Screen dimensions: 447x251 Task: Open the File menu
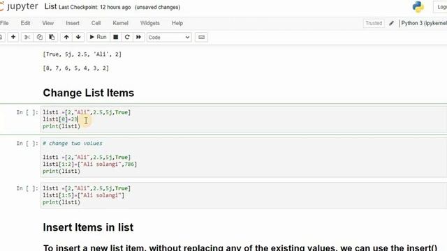point(4,23)
